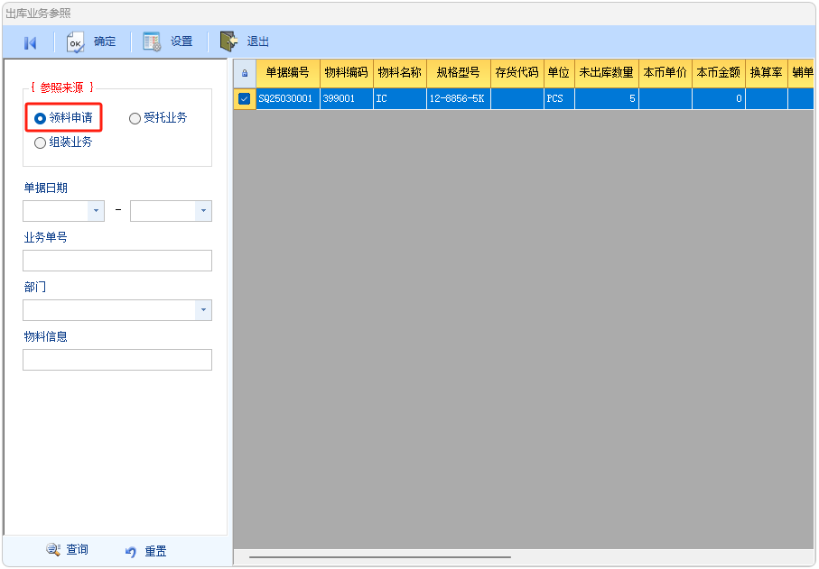Select the PCS unit cell
Image resolution: width=819 pixels, height=569 pixels.
tap(559, 98)
